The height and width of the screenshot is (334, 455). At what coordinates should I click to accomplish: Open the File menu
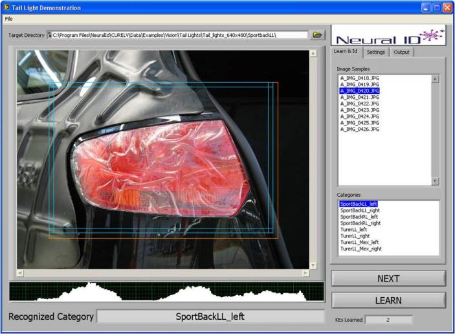(9, 19)
